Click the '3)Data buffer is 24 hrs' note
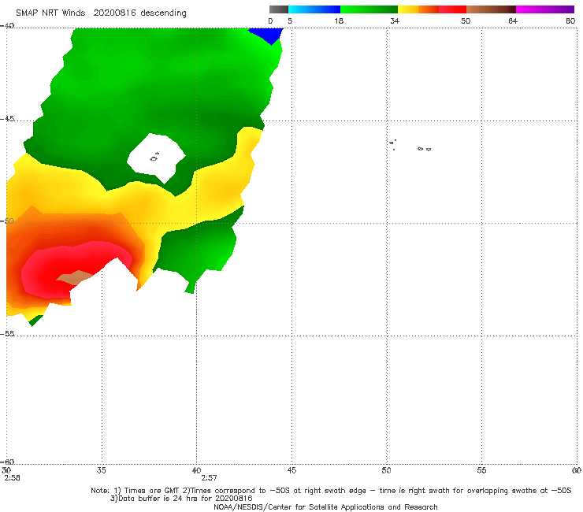 pos(181,499)
